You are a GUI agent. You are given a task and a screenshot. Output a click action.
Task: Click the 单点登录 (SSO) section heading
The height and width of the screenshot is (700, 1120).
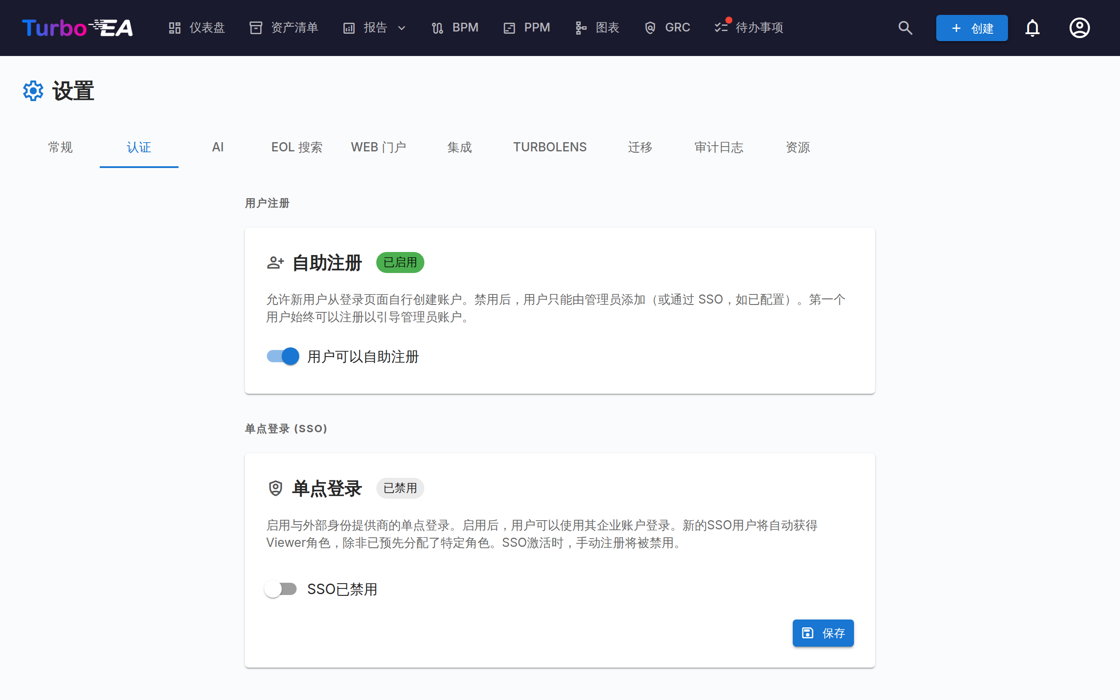(286, 429)
